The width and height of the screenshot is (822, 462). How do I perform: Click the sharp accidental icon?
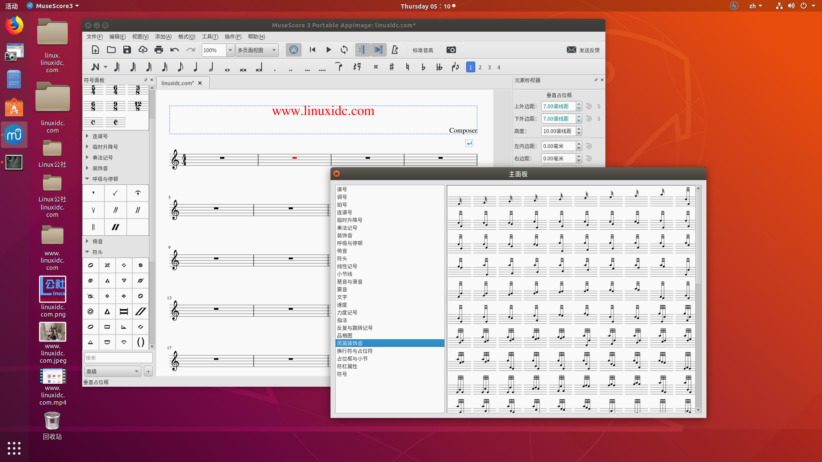pyautogui.click(x=391, y=67)
